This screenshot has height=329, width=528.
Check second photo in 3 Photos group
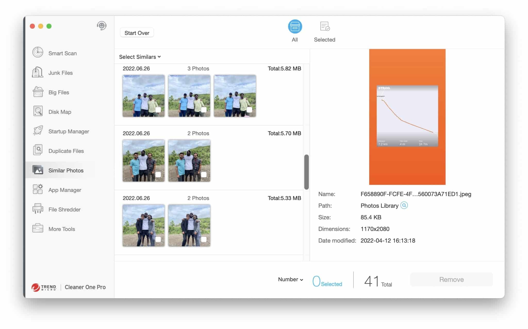[204, 110]
